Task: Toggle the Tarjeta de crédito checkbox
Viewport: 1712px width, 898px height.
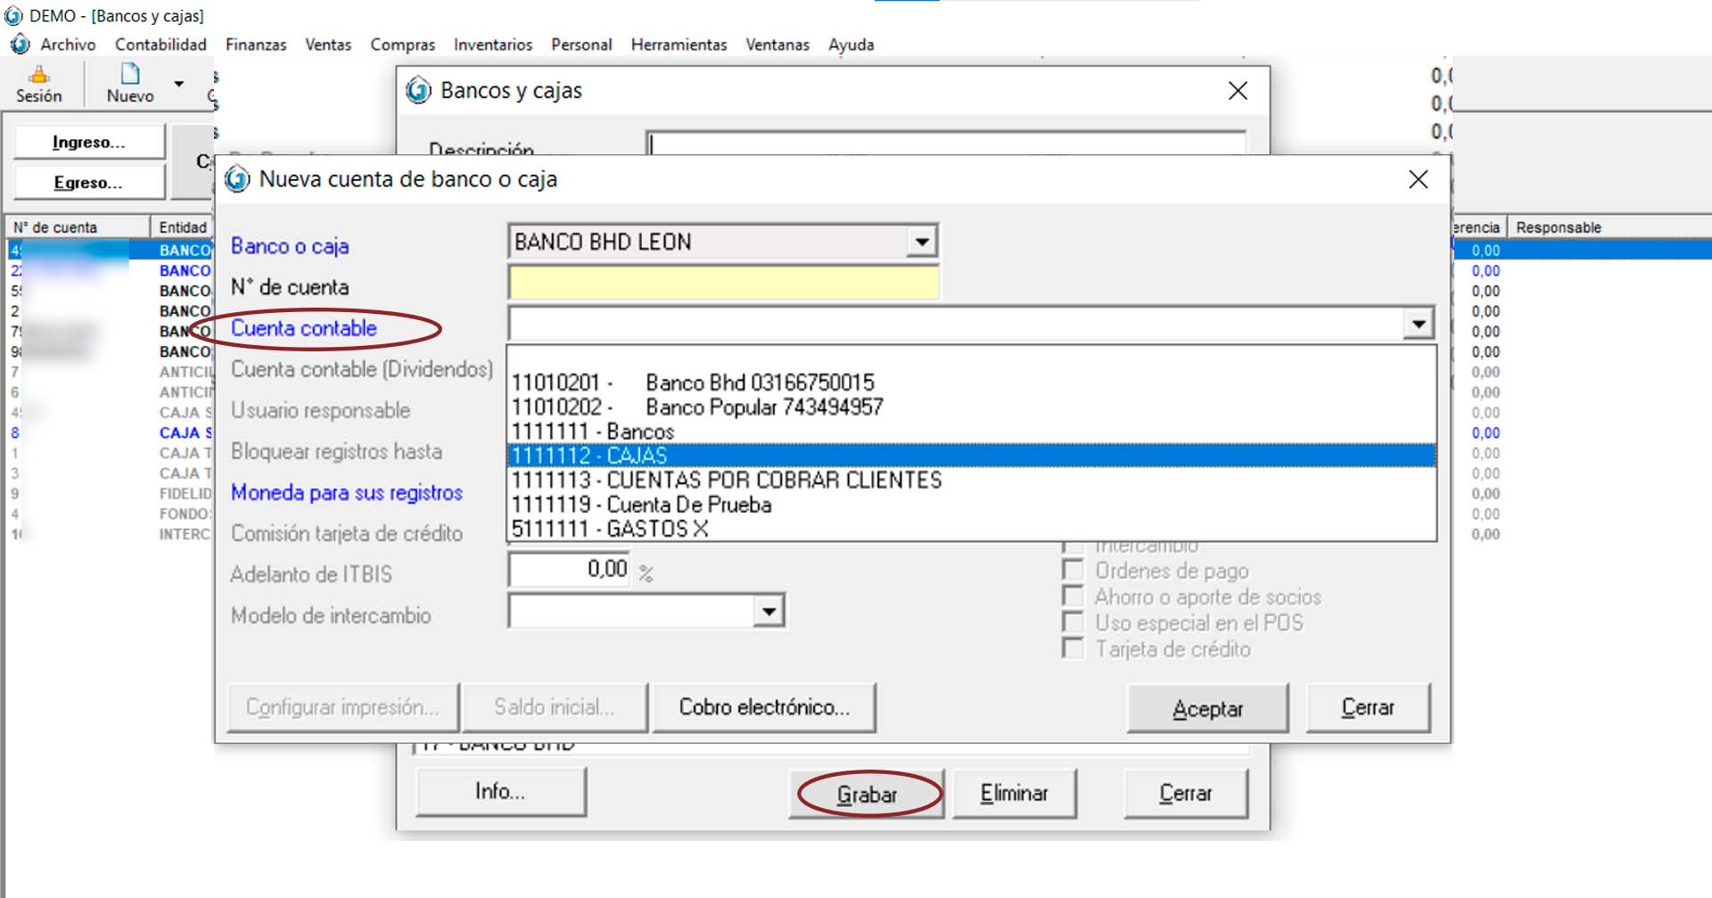Action: [1074, 649]
